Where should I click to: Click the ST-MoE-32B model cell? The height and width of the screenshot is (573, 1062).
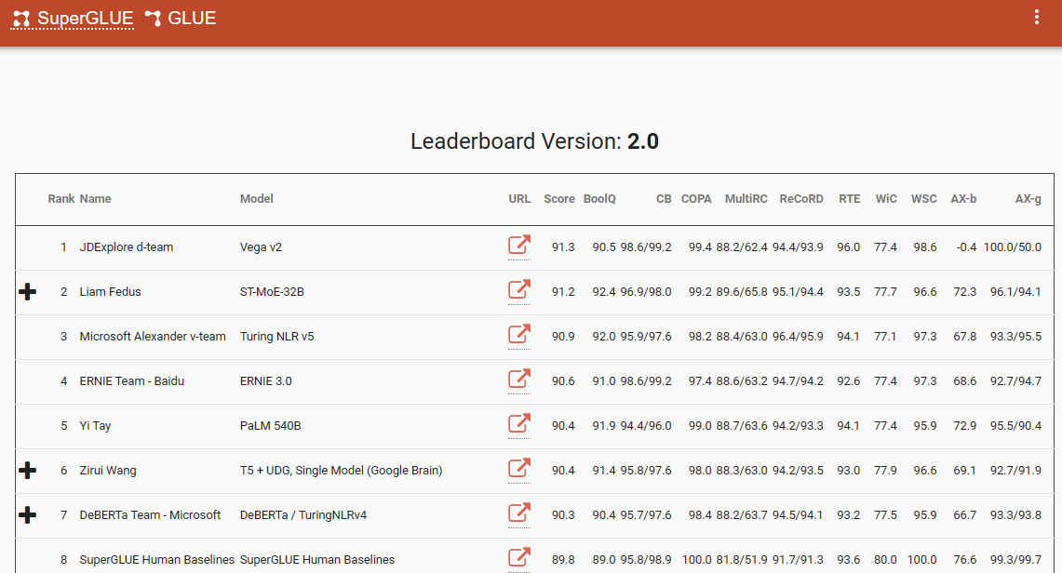click(272, 291)
